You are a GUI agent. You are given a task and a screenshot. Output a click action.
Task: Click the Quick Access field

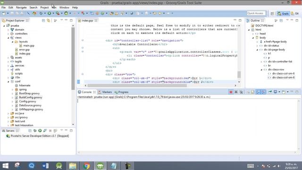(256, 13)
